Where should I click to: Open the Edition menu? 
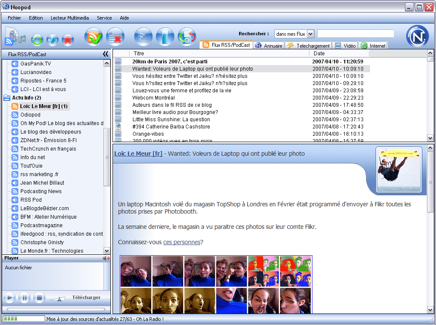coord(36,18)
